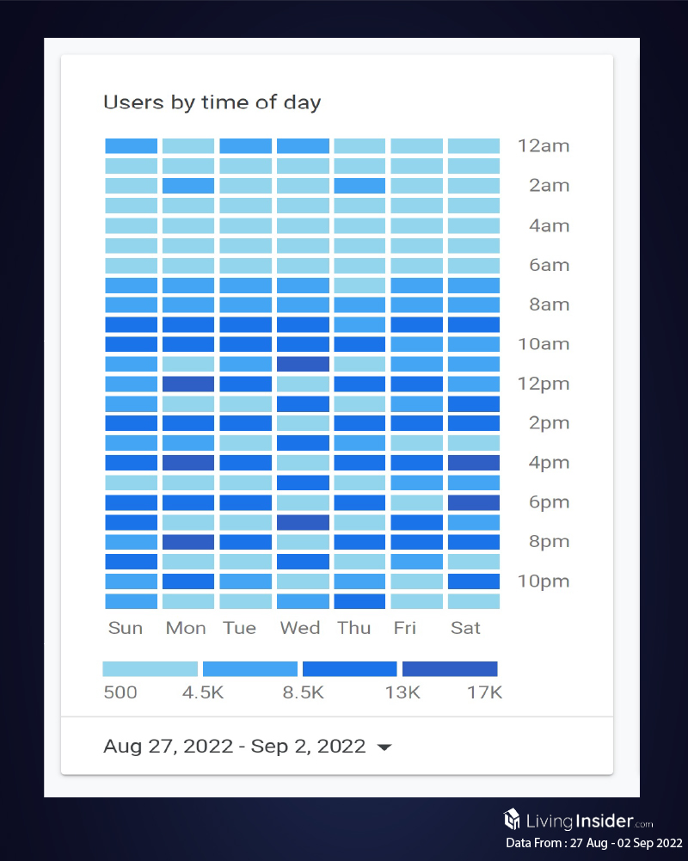
Task: Click the Friday 10pm heatmap cell
Action: coord(417,581)
